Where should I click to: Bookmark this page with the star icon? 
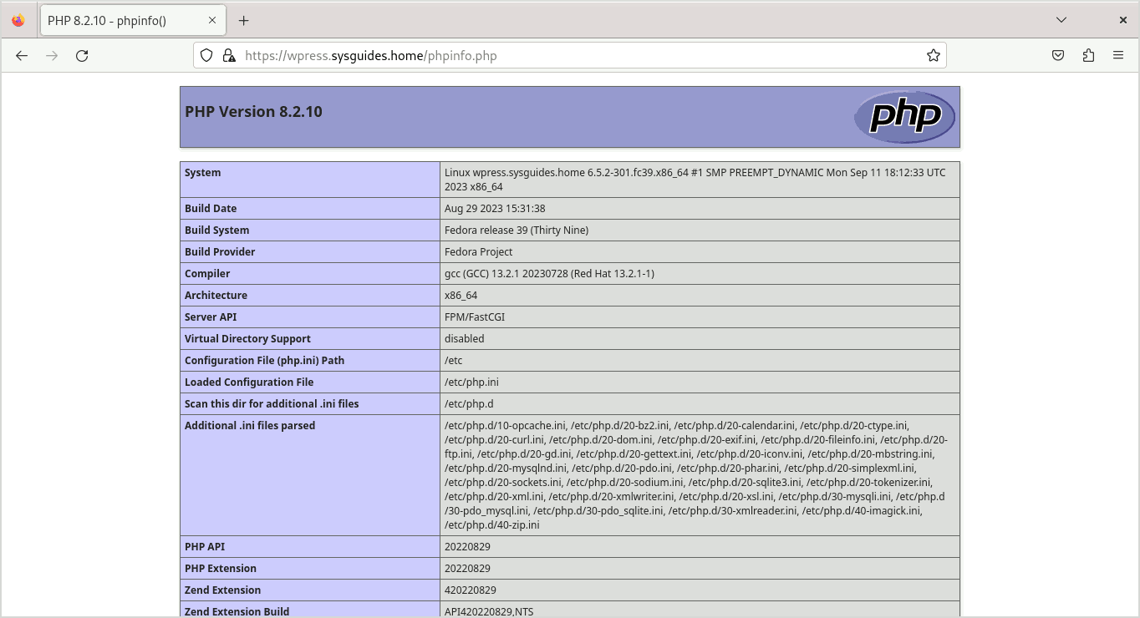933,55
